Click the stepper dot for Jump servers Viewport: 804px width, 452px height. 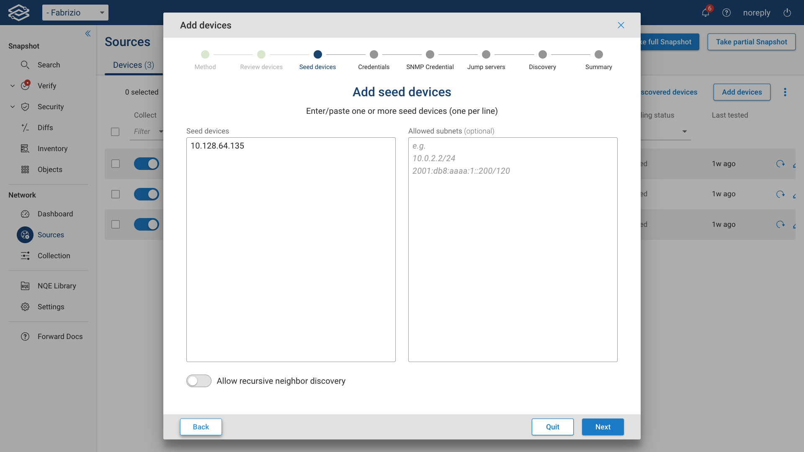pyautogui.click(x=486, y=54)
